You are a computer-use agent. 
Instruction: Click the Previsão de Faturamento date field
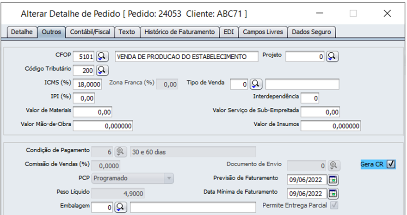pyautogui.click(x=307, y=179)
